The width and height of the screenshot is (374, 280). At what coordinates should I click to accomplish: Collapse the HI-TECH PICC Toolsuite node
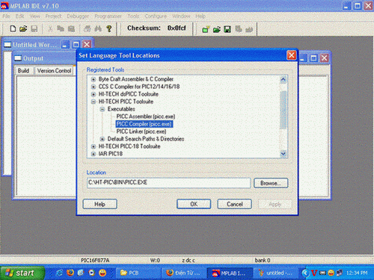tap(93, 102)
